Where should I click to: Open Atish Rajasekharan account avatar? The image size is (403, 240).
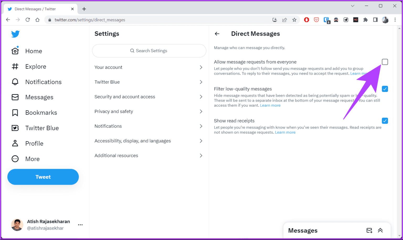pos(17,225)
